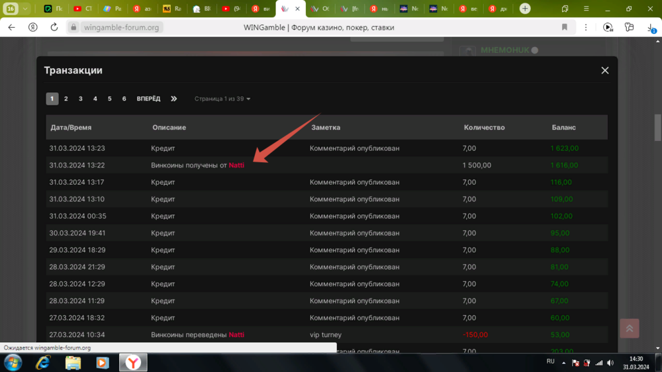Image resolution: width=662 pixels, height=372 pixels.
Task: Open the browser three-dot menu
Action: point(586,27)
